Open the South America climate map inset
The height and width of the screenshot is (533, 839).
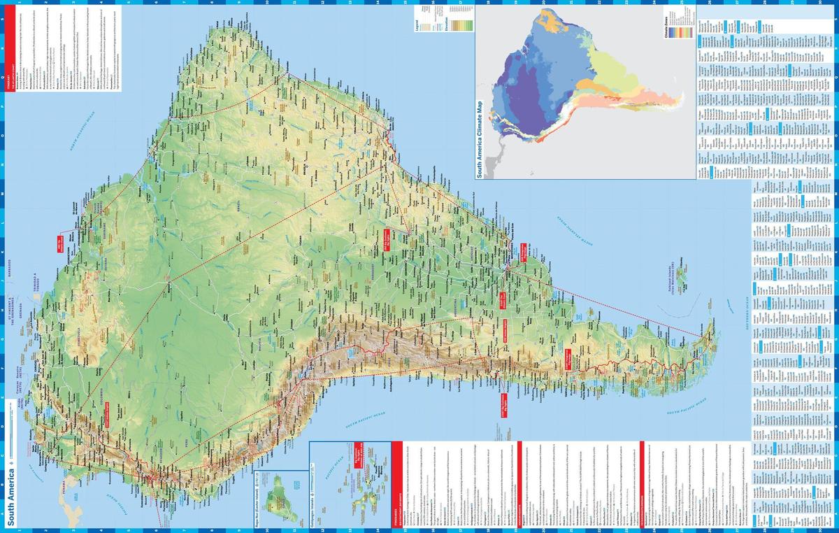[586, 92]
